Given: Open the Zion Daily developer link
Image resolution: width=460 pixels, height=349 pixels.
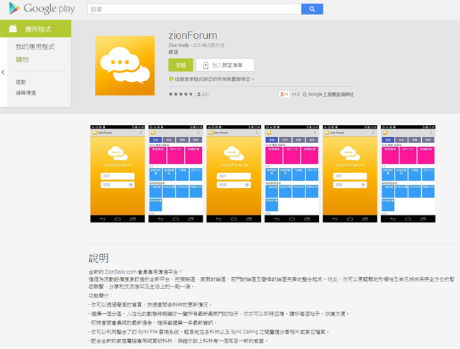Looking at the screenshot, I should tap(179, 45).
